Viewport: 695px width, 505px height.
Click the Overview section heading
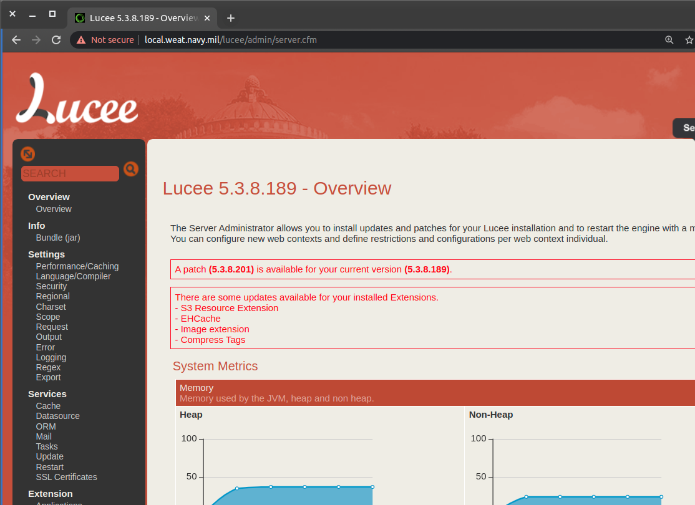coord(49,197)
